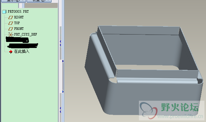Select the PRT_CSYS_DEF label in the tree
Image resolution: width=206 pixels, height=122 pixels.
pyautogui.click(x=25, y=34)
